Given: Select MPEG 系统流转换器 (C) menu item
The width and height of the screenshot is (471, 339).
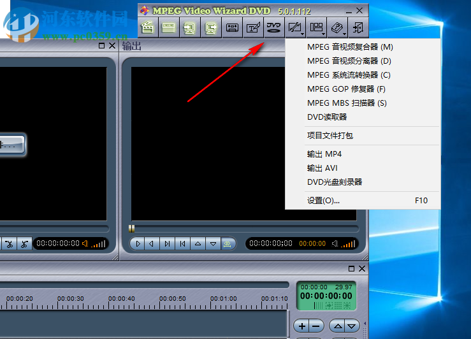Looking at the screenshot, I should 363,75.
